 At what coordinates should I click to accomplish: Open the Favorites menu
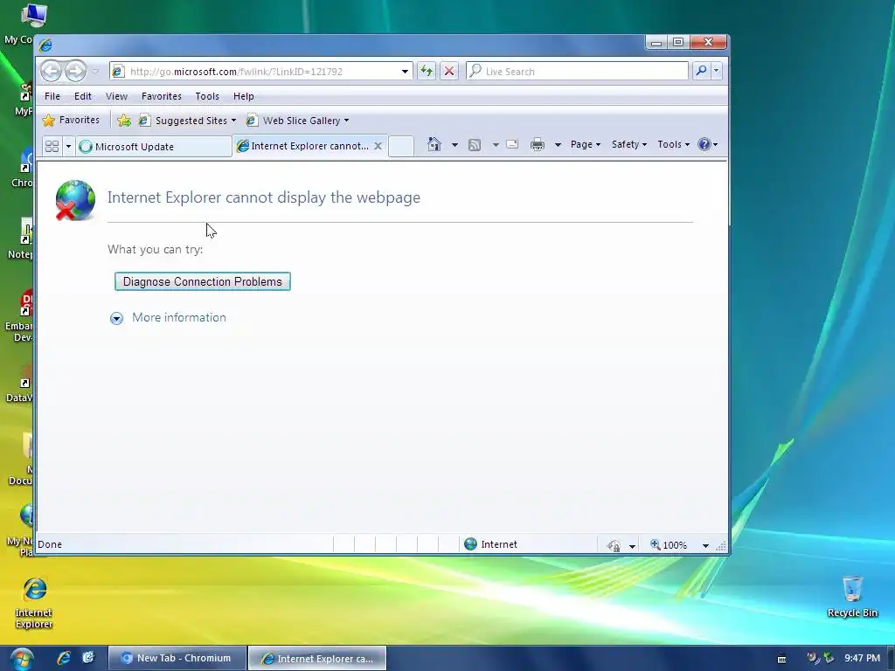point(162,96)
